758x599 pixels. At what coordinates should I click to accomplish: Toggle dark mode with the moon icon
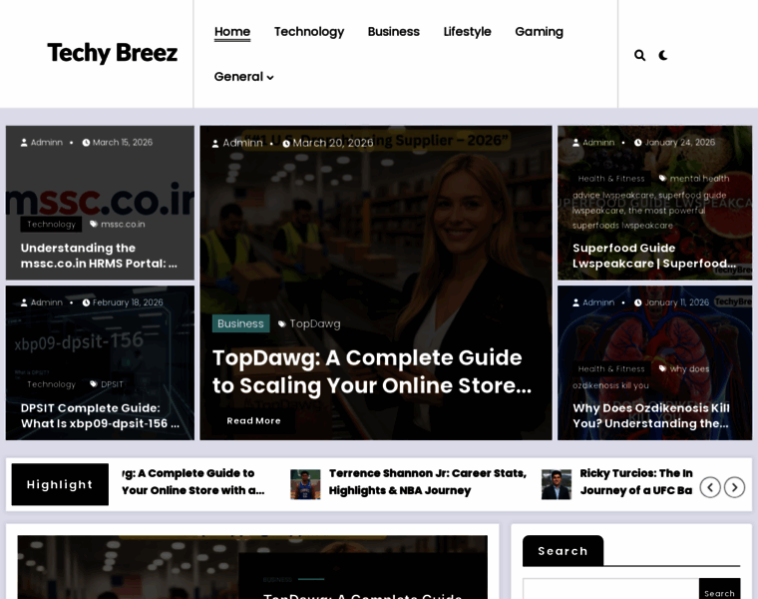tap(663, 55)
